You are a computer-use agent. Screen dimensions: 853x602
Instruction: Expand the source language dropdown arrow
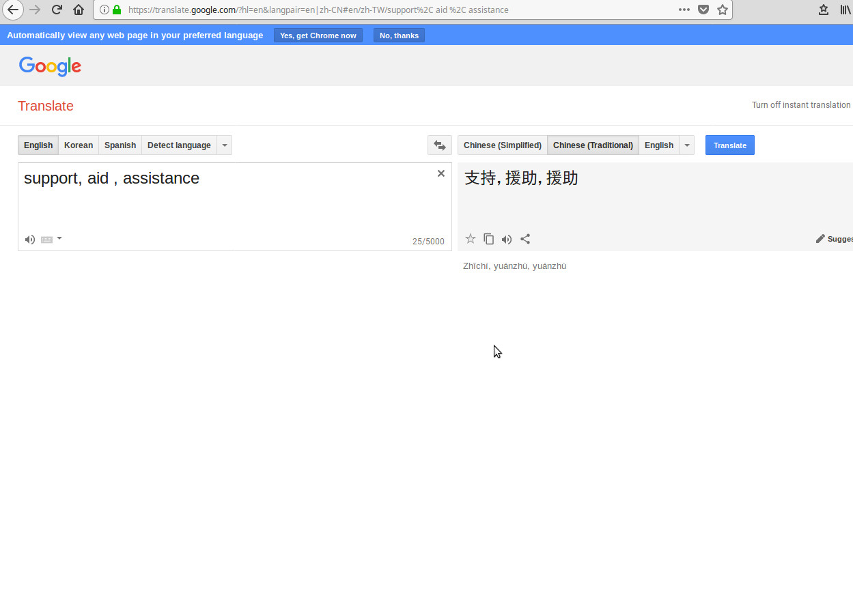pos(225,145)
